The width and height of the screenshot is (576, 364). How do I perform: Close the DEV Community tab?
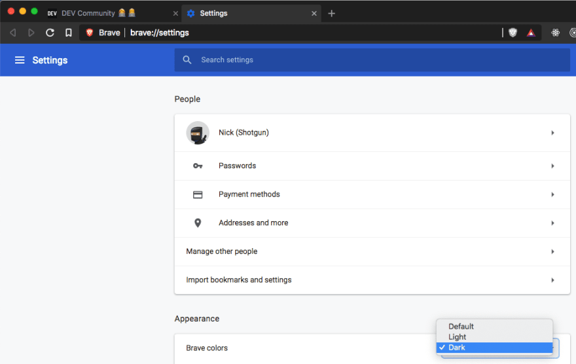point(175,13)
